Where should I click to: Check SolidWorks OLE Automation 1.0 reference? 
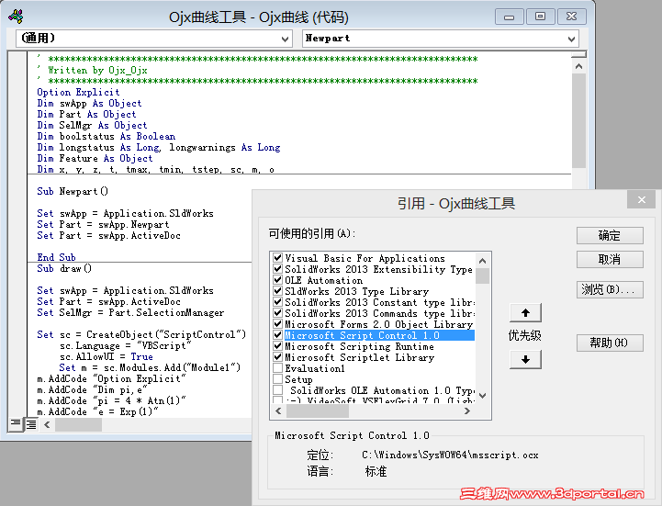click(278, 390)
